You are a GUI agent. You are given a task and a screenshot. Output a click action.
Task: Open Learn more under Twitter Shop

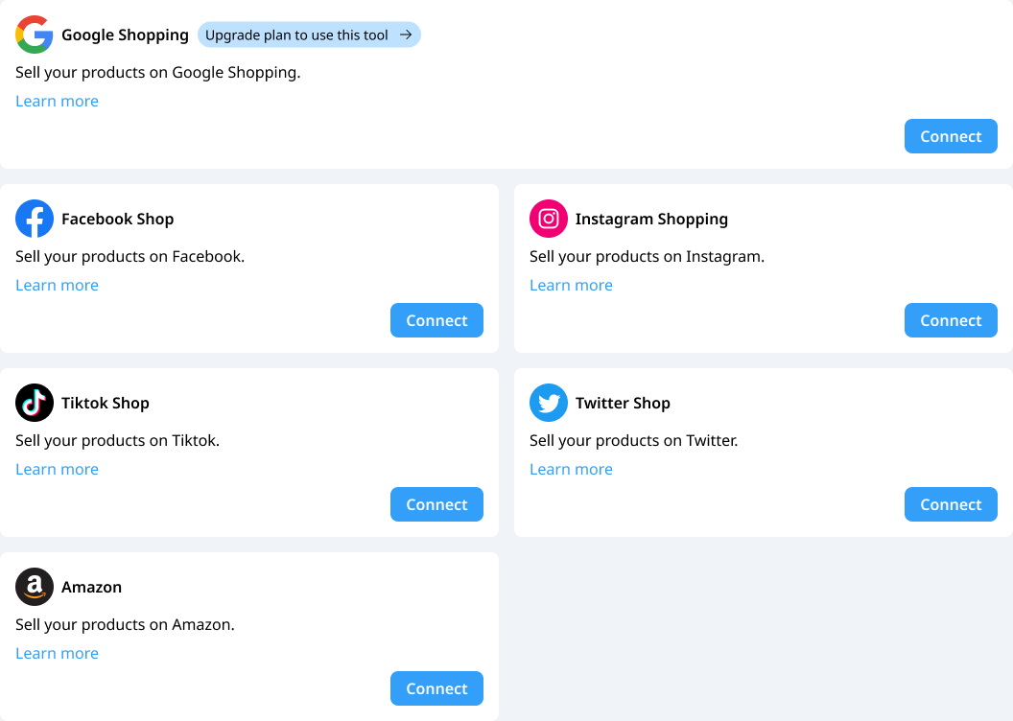point(571,469)
